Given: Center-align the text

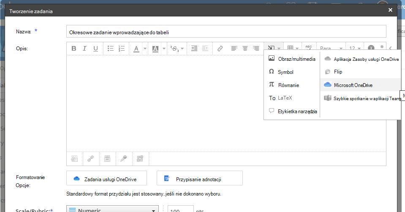Looking at the screenshot, I should pos(245,48).
